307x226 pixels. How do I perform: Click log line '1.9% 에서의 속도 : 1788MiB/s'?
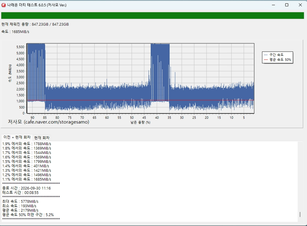click(x=27, y=144)
